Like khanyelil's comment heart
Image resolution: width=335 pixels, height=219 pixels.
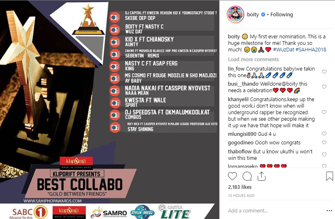pos(324,112)
